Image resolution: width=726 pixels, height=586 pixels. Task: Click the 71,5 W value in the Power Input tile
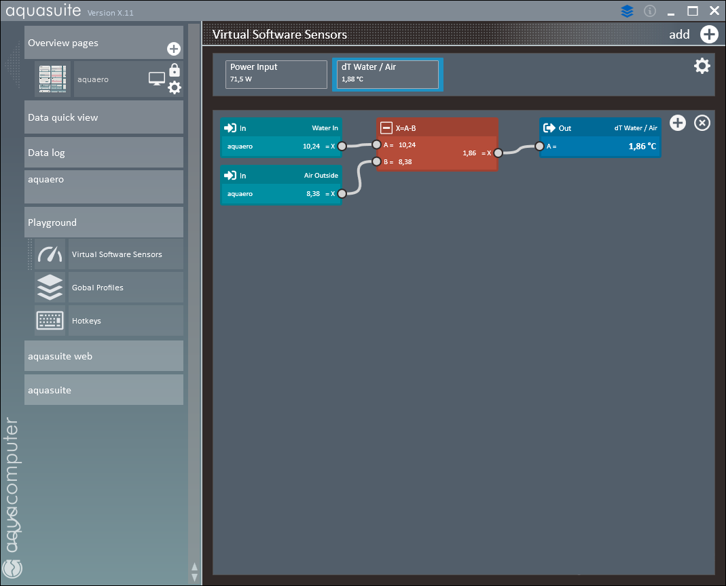241,79
